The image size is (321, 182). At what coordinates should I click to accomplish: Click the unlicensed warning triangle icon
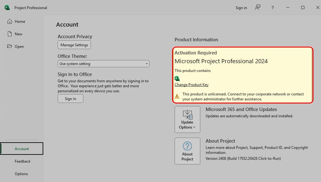pos(177,96)
